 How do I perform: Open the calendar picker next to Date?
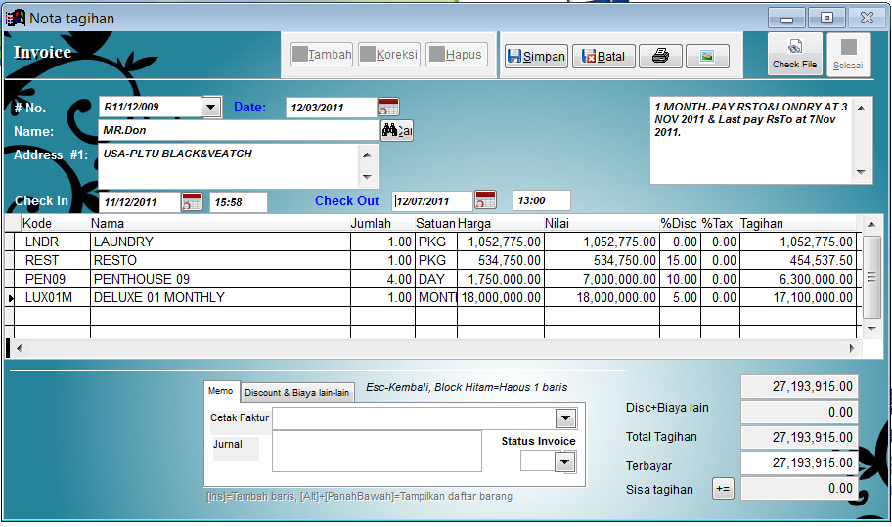[x=388, y=108]
